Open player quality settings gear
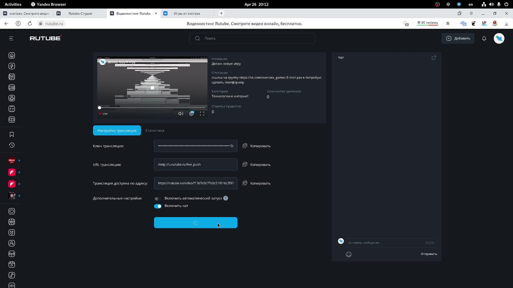Image resolution: width=513 pixels, height=288 pixels. tap(191, 114)
